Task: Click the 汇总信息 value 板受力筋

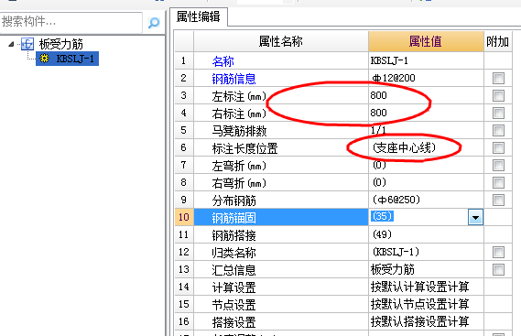Action: pos(426,269)
